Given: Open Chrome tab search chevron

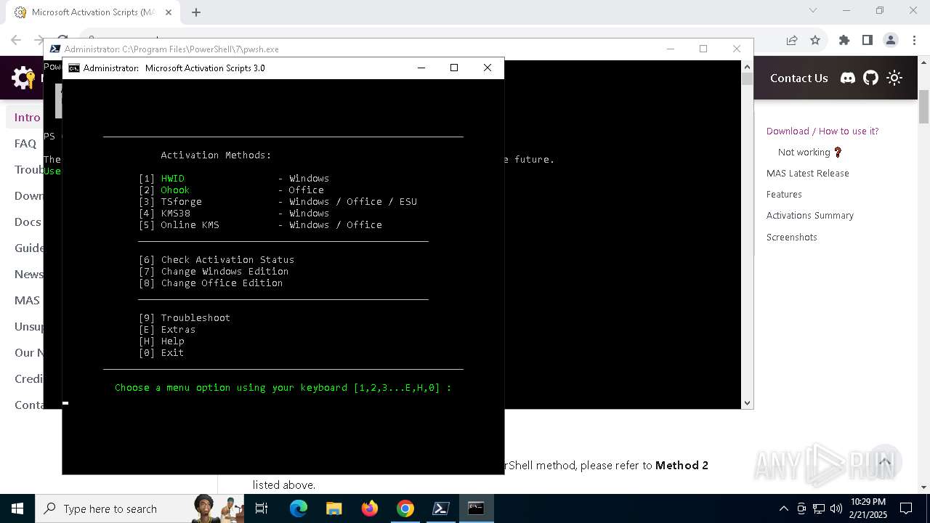Looking at the screenshot, I should [813, 10].
